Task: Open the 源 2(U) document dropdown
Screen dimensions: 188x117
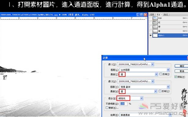Action: pyautogui.click(x=136, y=81)
